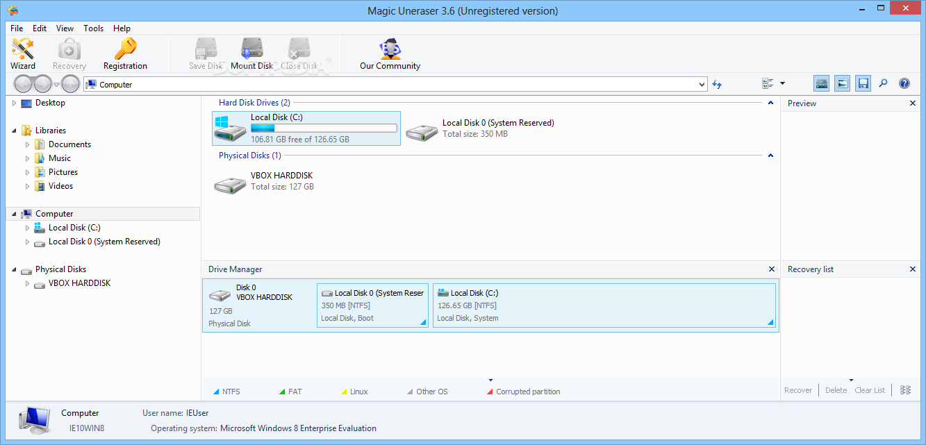Collapse the Hard Disk Drives group
This screenshot has height=445, width=926.
pyautogui.click(x=770, y=103)
